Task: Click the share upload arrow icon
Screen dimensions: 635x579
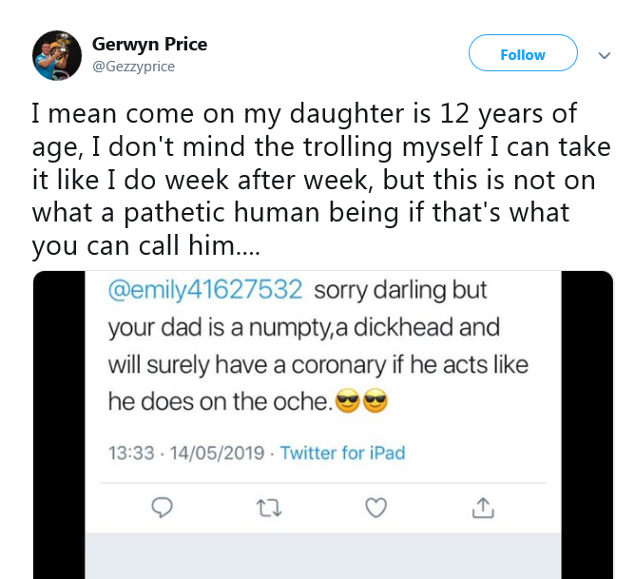Action: [483, 509]
